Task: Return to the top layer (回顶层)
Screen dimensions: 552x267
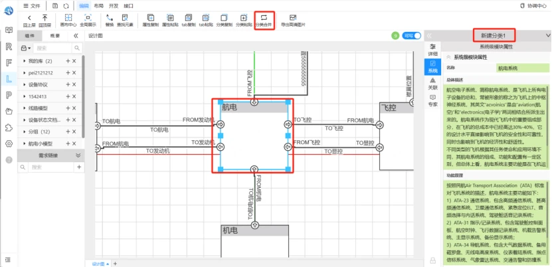Action: click(x=45, y=21)
